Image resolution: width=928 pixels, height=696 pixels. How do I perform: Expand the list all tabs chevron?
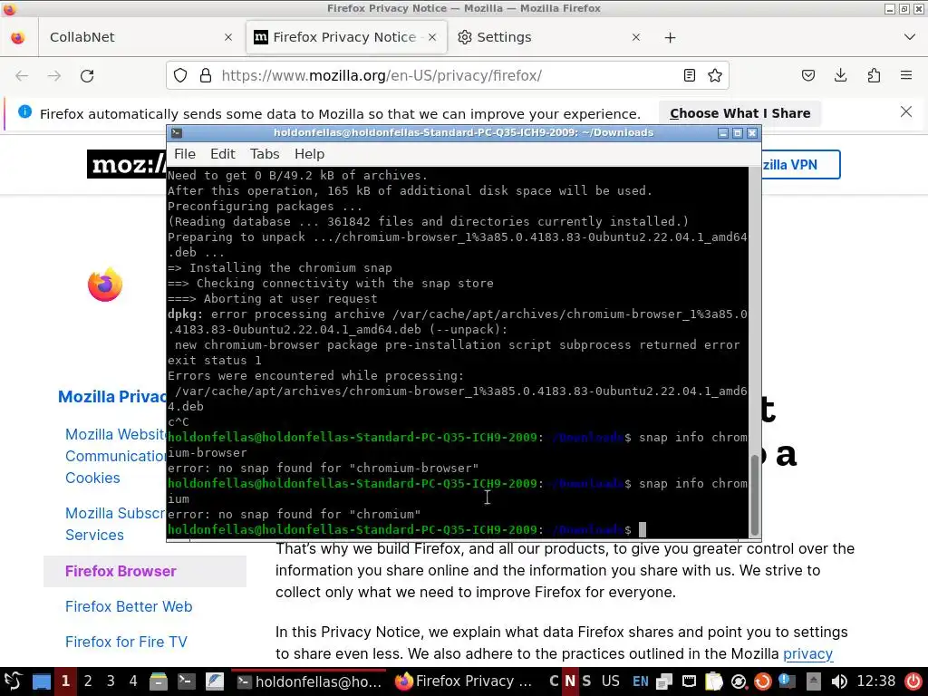tap(910, 37)
